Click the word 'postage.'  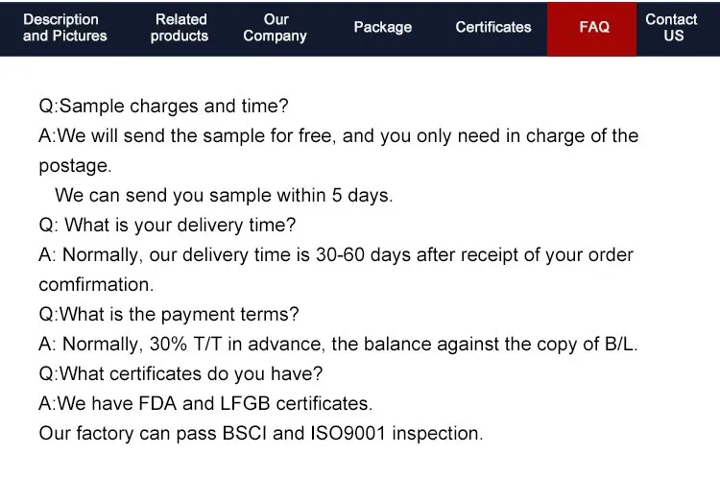tap(75, 166)
